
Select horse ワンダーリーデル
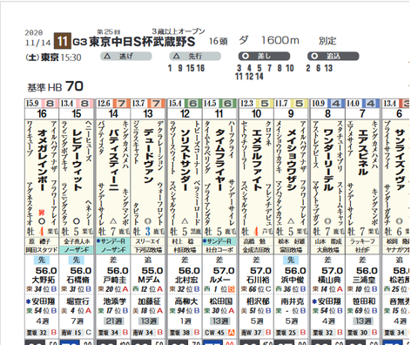328,160
